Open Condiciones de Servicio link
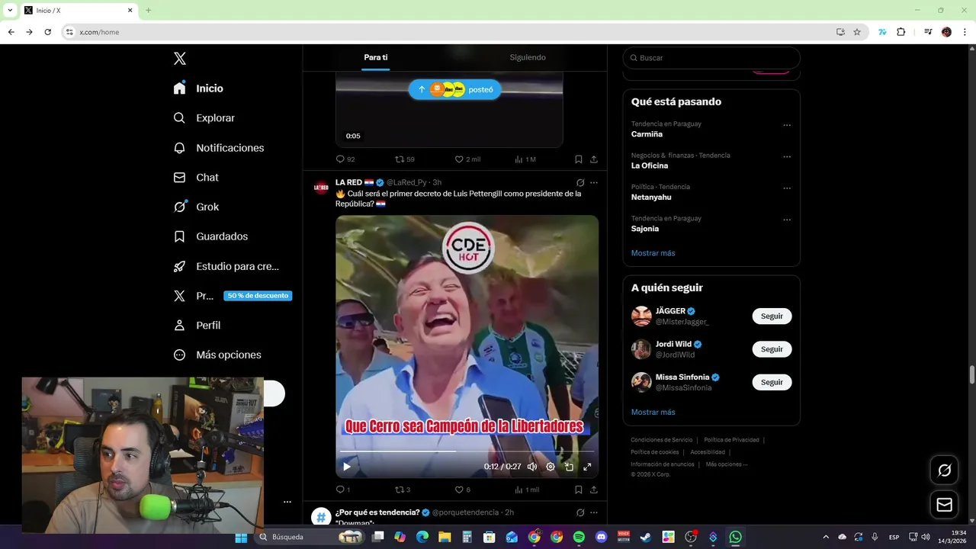The height and width of the screenshot is (549, 976). point(662,440)
